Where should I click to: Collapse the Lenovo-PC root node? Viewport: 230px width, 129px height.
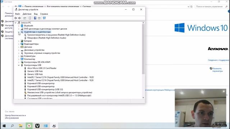tap(15, 23)
